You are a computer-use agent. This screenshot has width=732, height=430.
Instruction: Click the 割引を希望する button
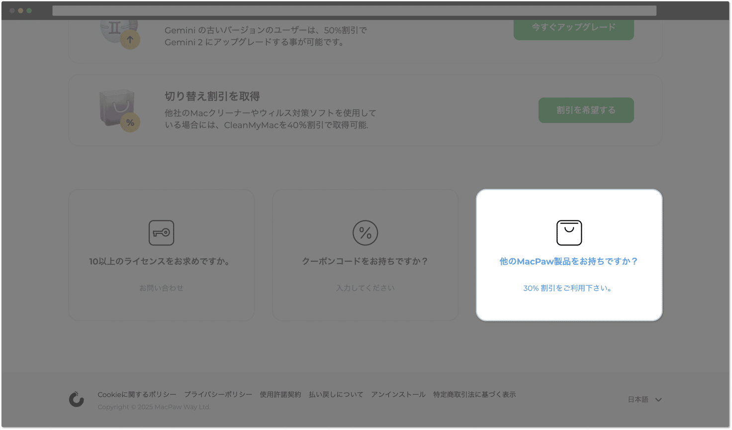[x=586, y=110]
